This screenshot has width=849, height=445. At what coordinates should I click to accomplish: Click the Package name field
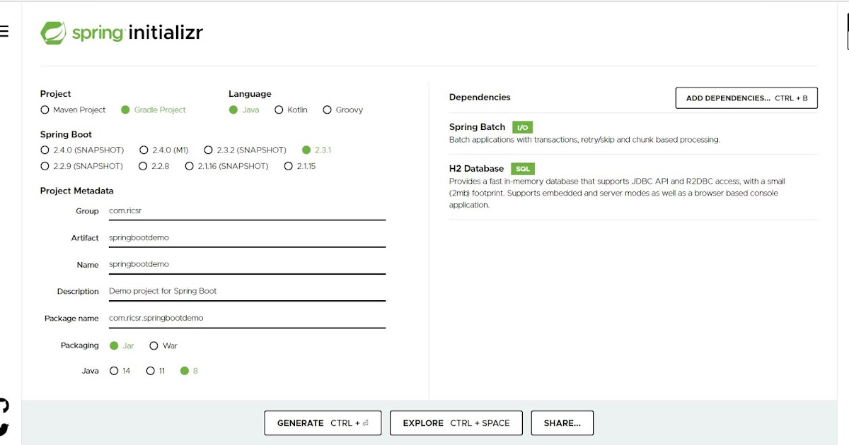[212, 318]
